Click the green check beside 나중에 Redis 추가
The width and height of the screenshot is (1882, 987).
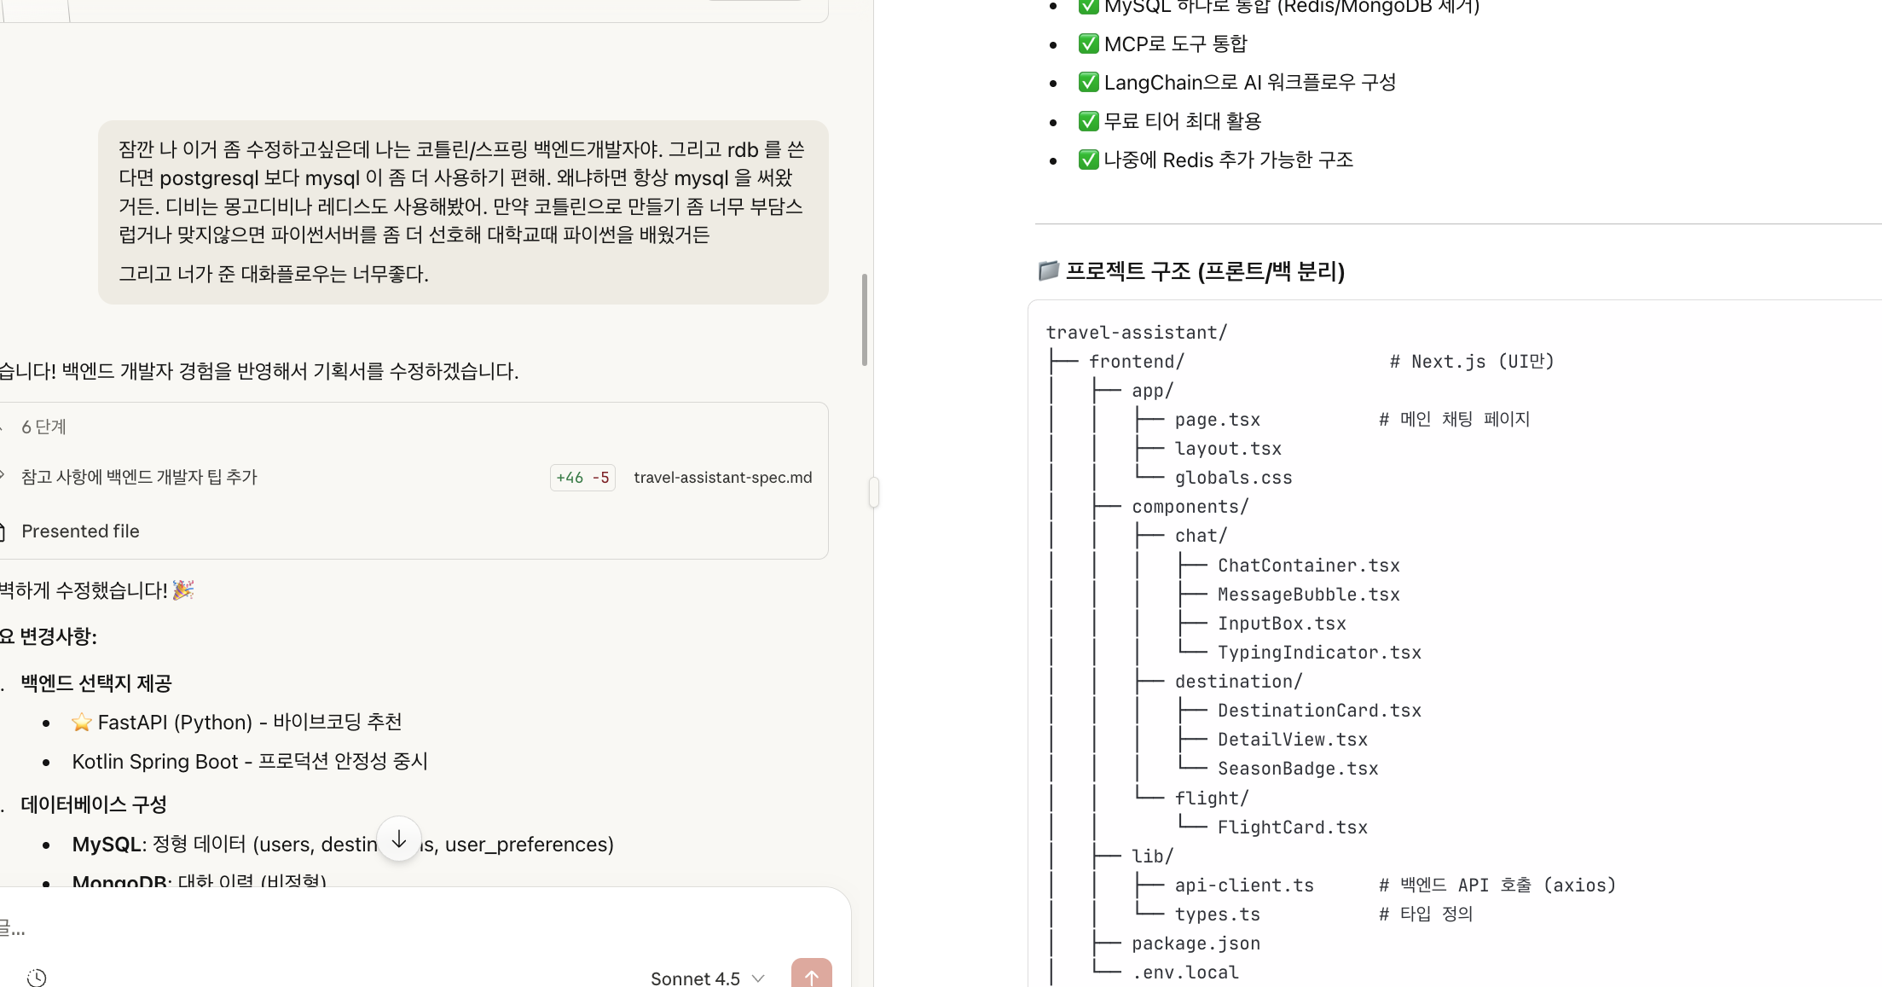1088,160
